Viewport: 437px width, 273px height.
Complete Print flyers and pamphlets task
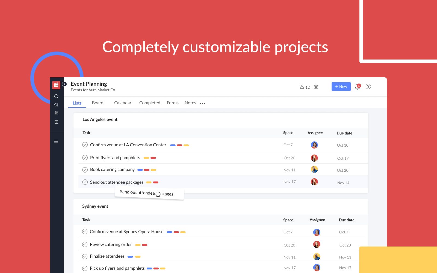click(x=85, y=158)
